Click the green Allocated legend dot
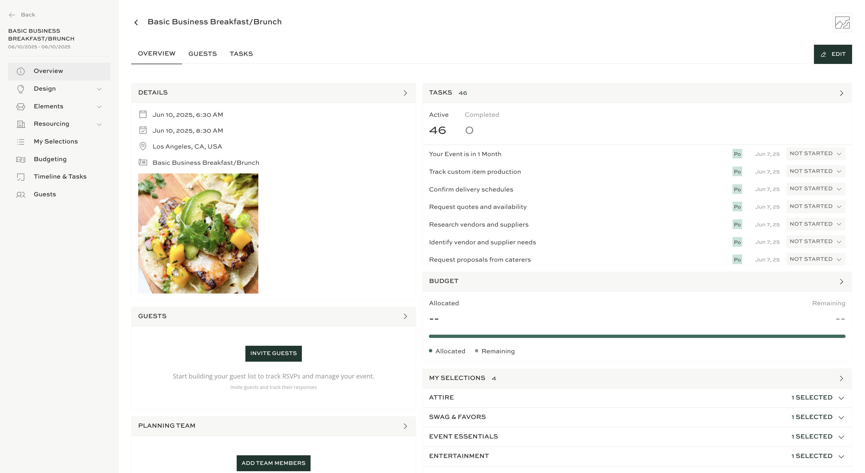The image size is (865, 473). [430, 351]
